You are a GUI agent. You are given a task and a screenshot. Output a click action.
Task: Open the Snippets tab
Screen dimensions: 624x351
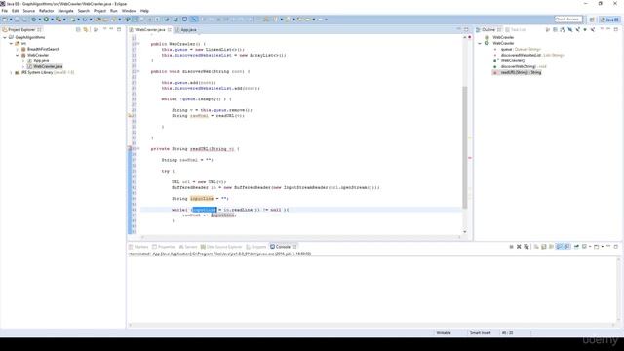255,247
